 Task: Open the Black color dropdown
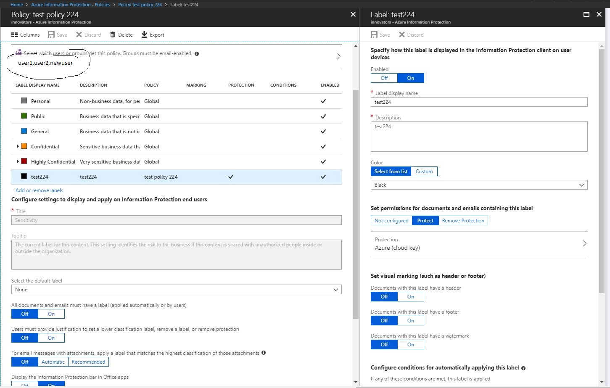(x=479, y=185)
